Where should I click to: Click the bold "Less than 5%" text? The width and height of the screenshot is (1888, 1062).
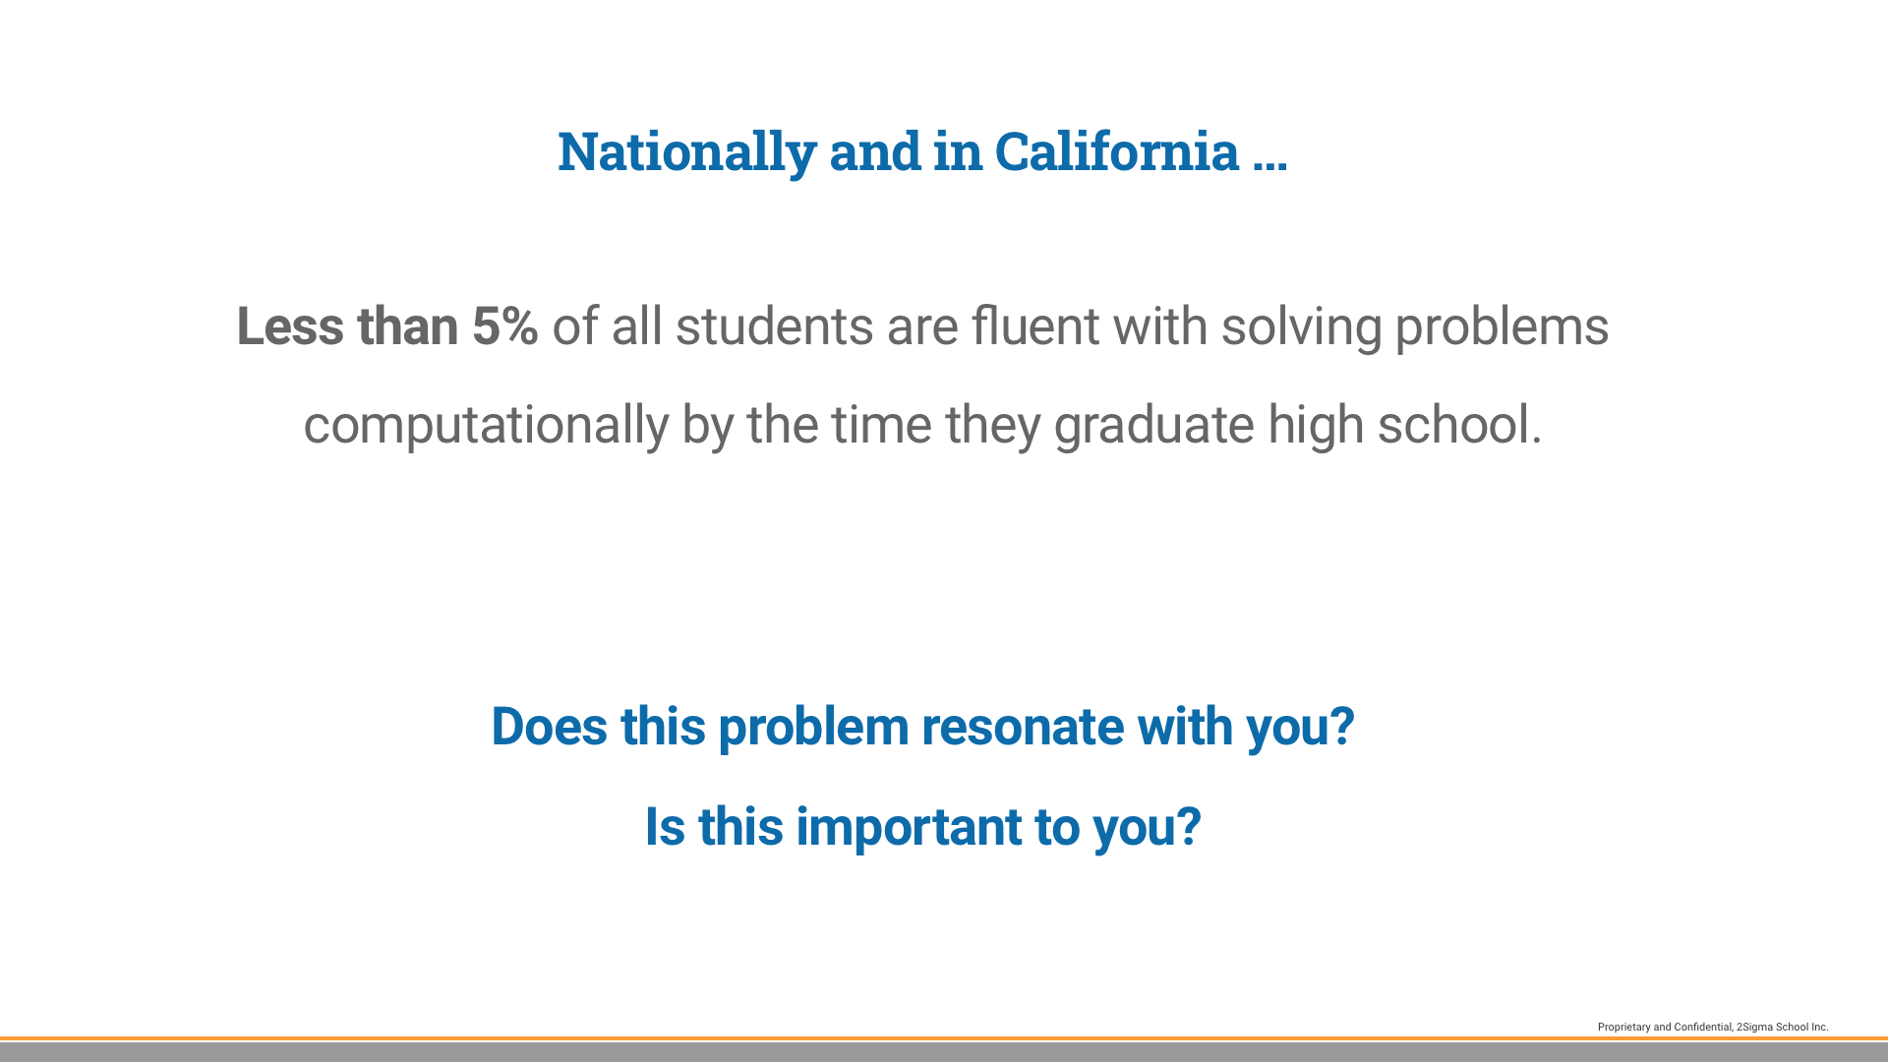click(386, 326)
